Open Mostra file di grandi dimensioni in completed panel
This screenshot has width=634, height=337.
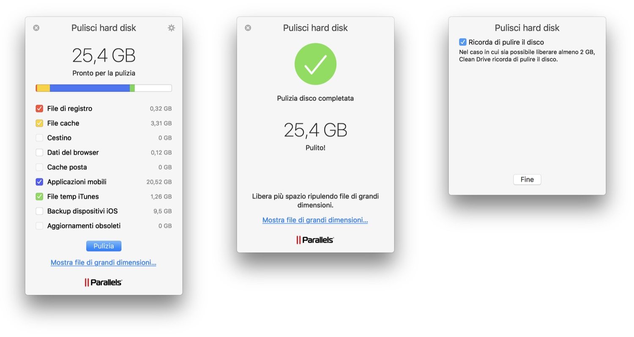pyautogui.click(x=315, y=220)
